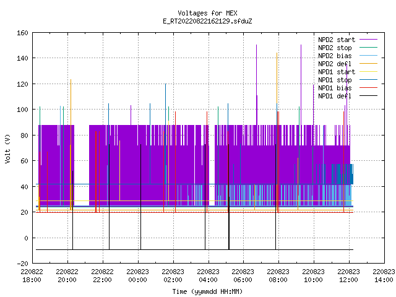Image resolution: width=396 pixels, height=297 pixels.
Task: Click the x-axis label 220823 02:00
Action: click(173, 276)
